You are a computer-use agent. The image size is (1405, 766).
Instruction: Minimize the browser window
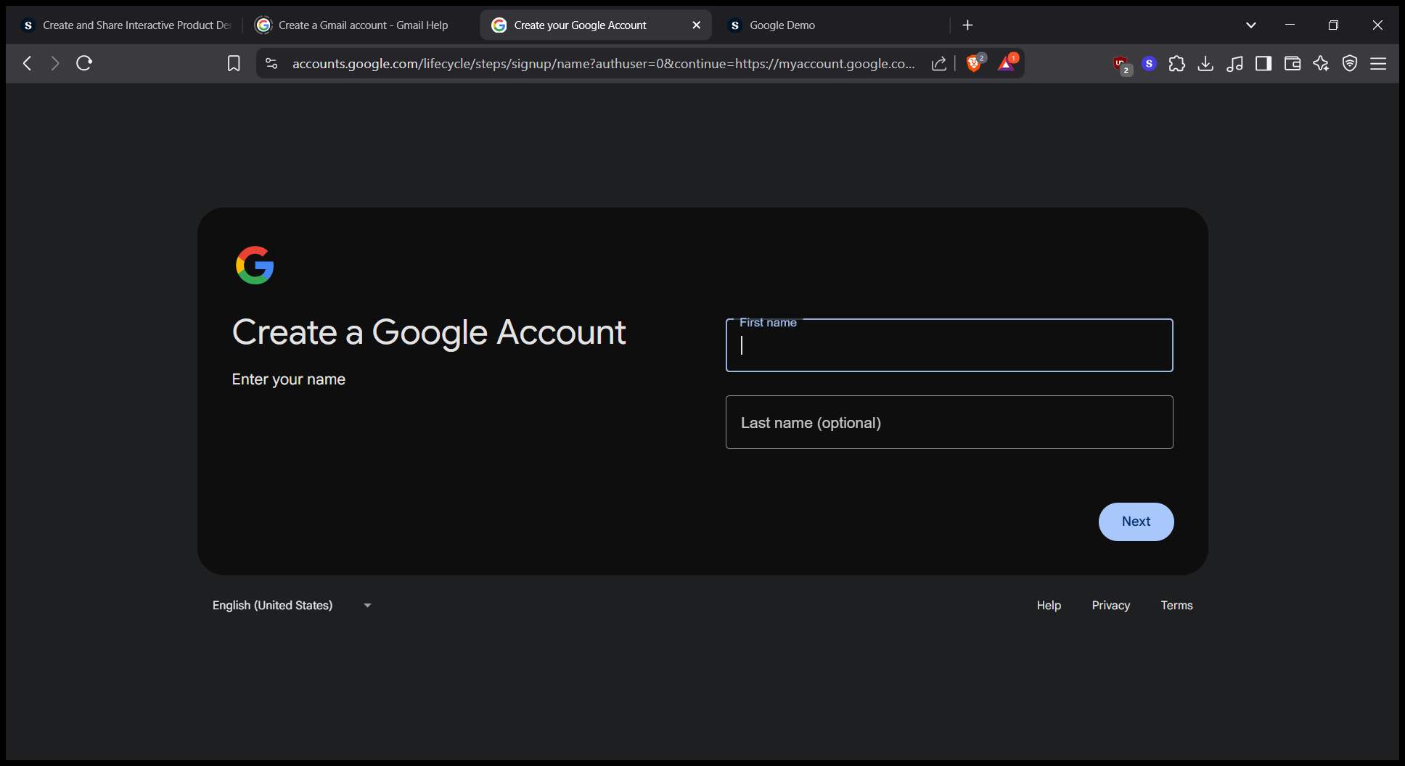[1290, 25]
